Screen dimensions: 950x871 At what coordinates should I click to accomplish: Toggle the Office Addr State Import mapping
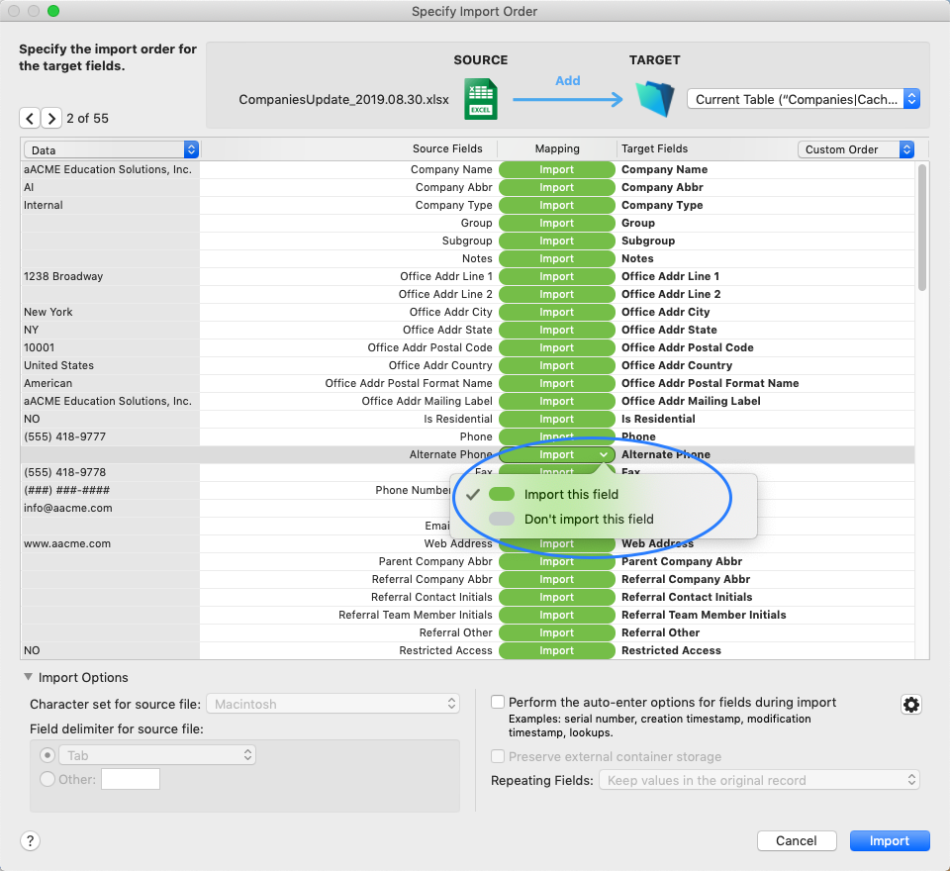coord(557,330)
